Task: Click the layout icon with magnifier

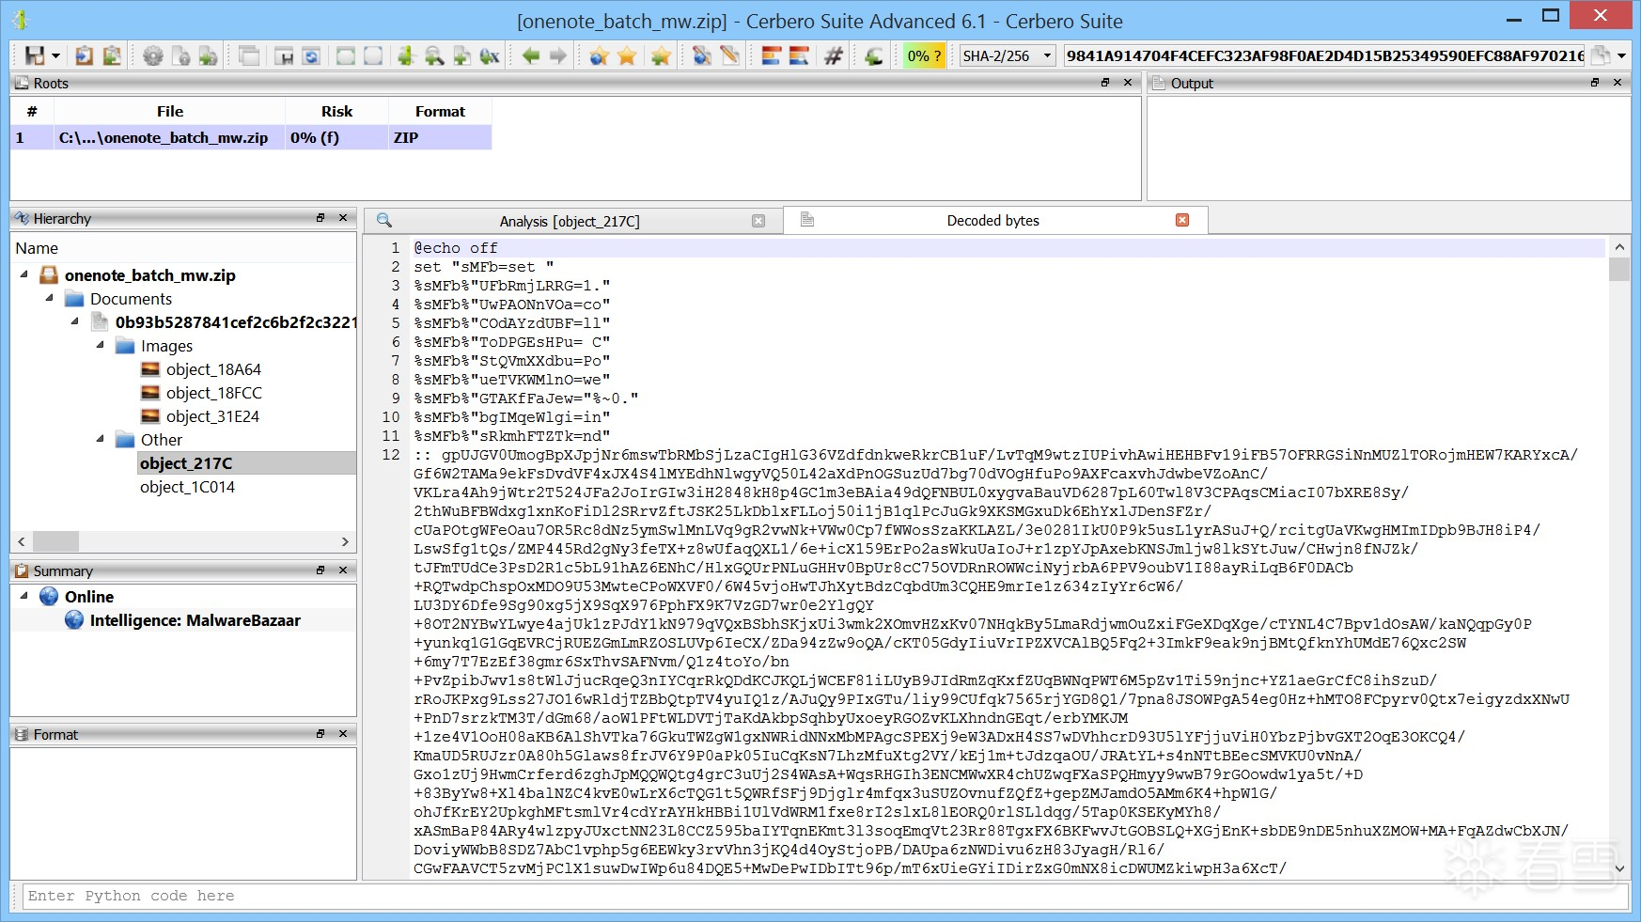Action: pos(798,56)
